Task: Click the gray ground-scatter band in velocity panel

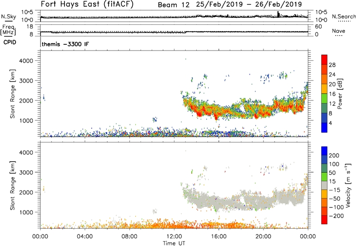Action: pos(245,200)
